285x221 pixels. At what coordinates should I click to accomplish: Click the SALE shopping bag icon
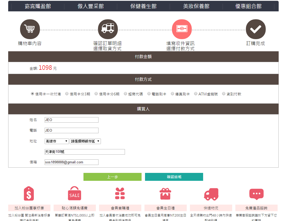(x=74, y=194)
